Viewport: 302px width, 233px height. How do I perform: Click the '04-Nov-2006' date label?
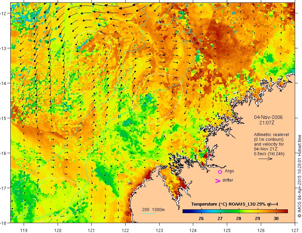point(268,117)
